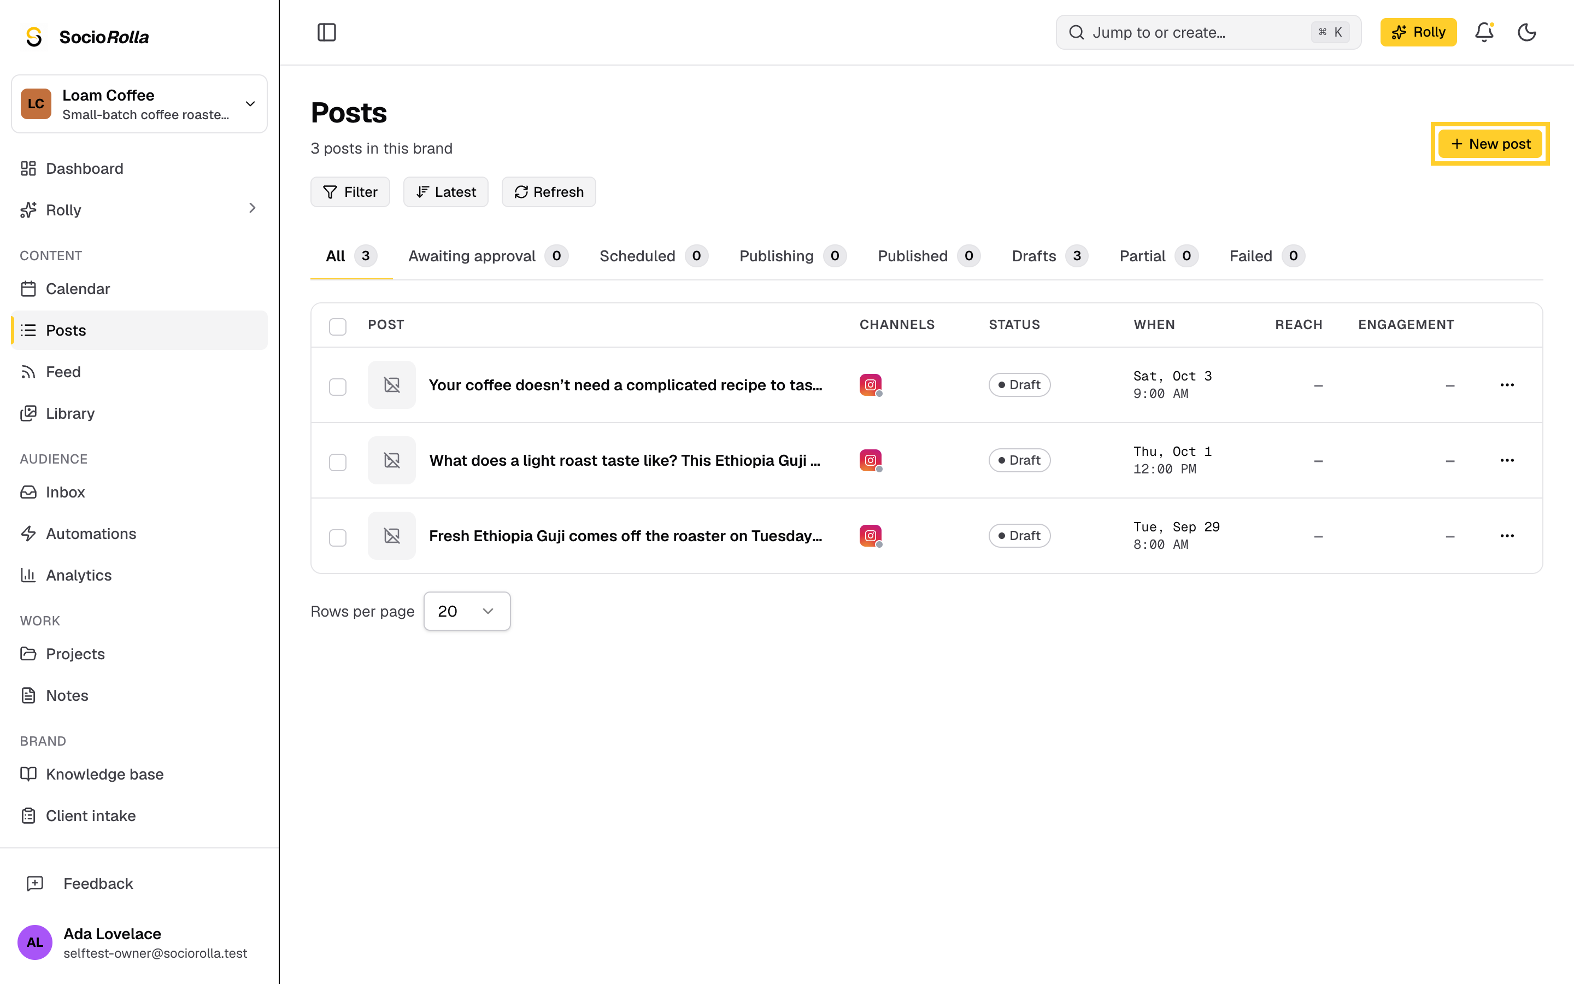The image size is (1574, 984).
Task: Click the Refresh button
Action: click(x=548, y=192)
